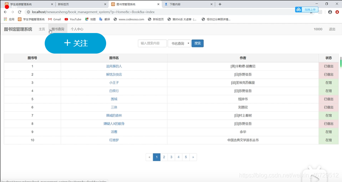Open a new browser tab

click(220, 4)
